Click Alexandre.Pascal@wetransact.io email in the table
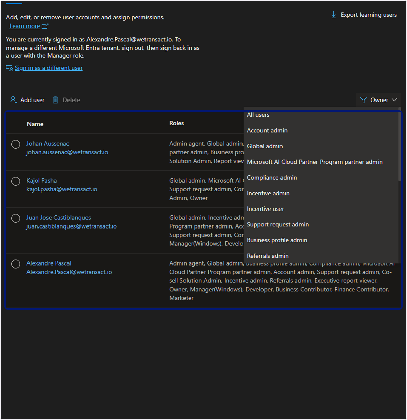 (69, 272)
